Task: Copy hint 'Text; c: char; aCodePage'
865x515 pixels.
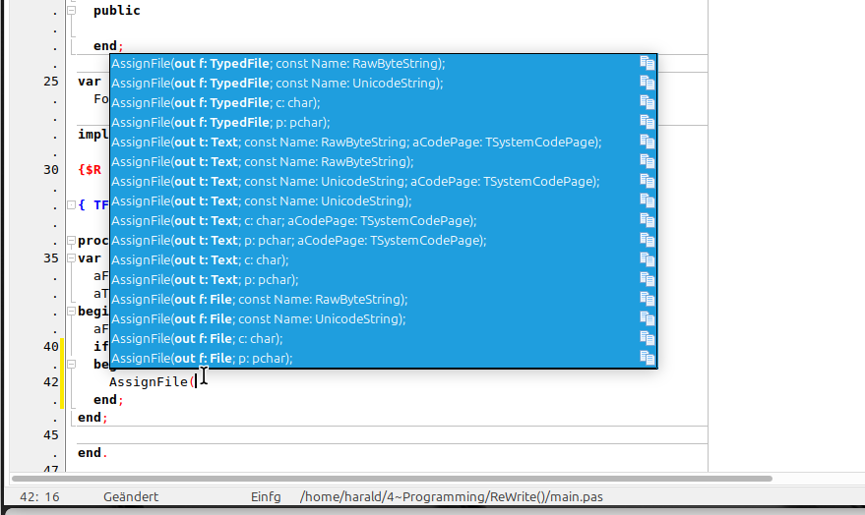Action: coord(648,221)
